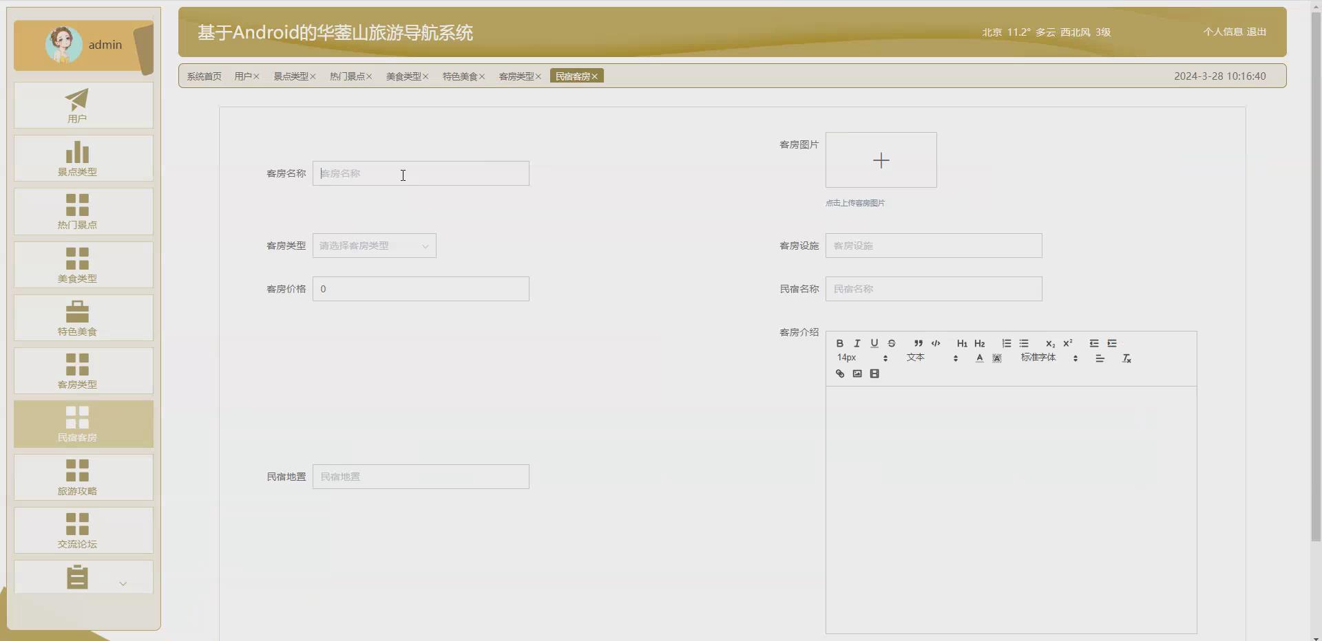Insert a hyperlink in the editor
The width and height of the screenshot is (1322, 641).
[x=839, y=373]
